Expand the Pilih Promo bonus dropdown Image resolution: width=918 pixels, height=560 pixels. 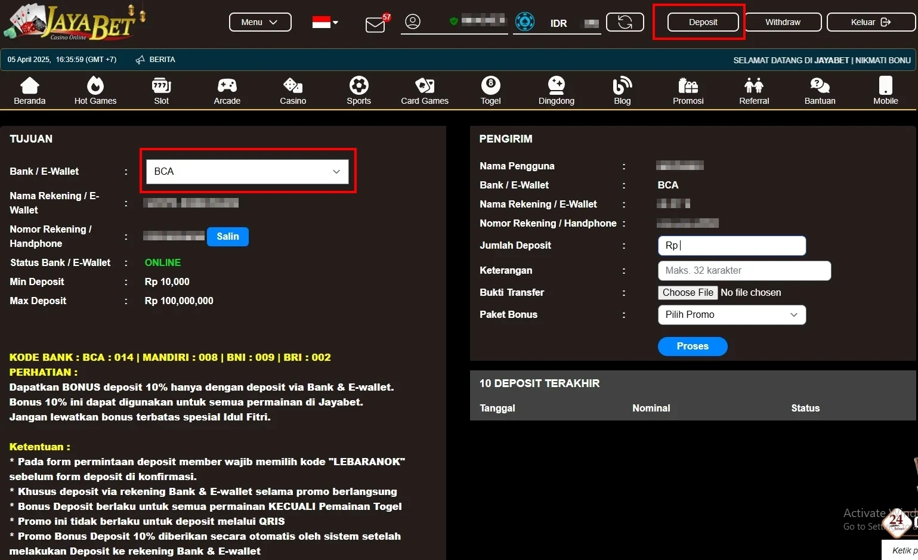(x=731, y=315)
